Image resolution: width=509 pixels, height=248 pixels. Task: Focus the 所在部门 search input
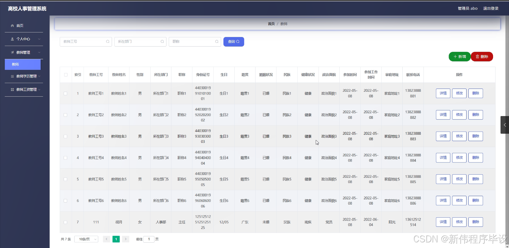(x=140, y=42)
